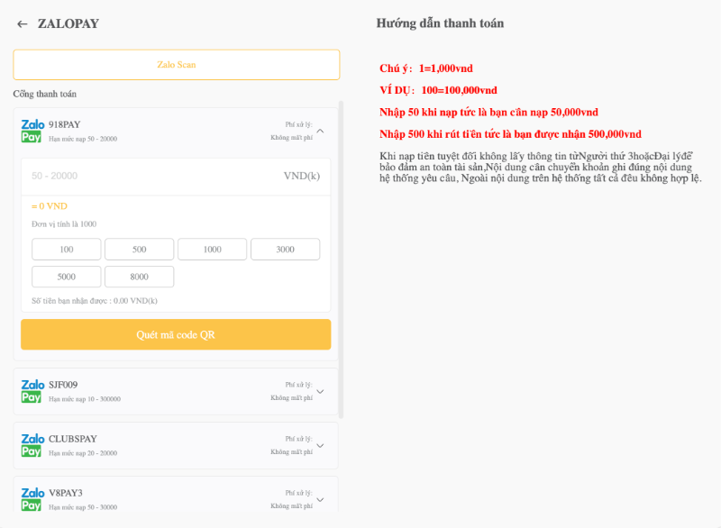Pick the 3000 preset amount
Image resolution: width=721 pixels, height=528 pixels.
tap(285, 250)
